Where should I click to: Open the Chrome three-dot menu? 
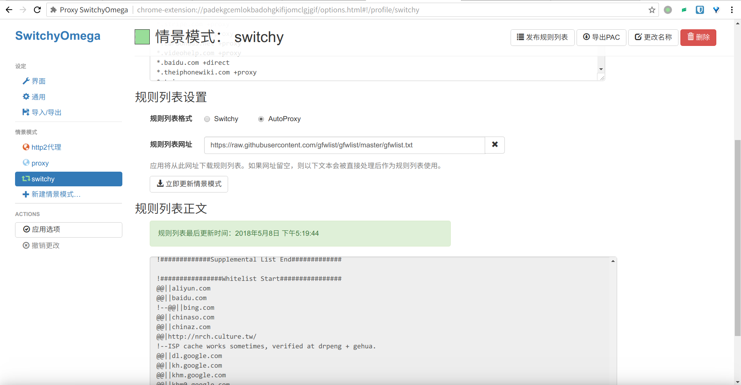click(732, 10)
